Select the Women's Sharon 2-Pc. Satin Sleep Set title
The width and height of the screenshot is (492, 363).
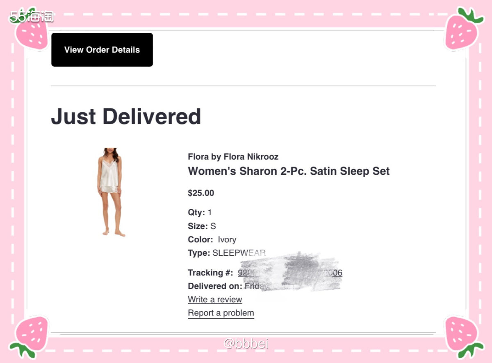[x=289, y=171]
